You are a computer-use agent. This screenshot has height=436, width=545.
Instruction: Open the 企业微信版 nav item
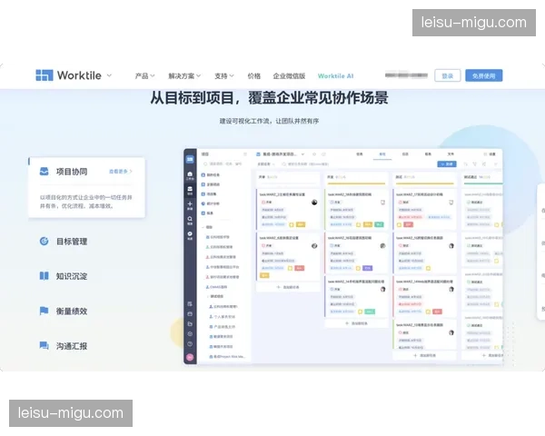click(289, 75)
